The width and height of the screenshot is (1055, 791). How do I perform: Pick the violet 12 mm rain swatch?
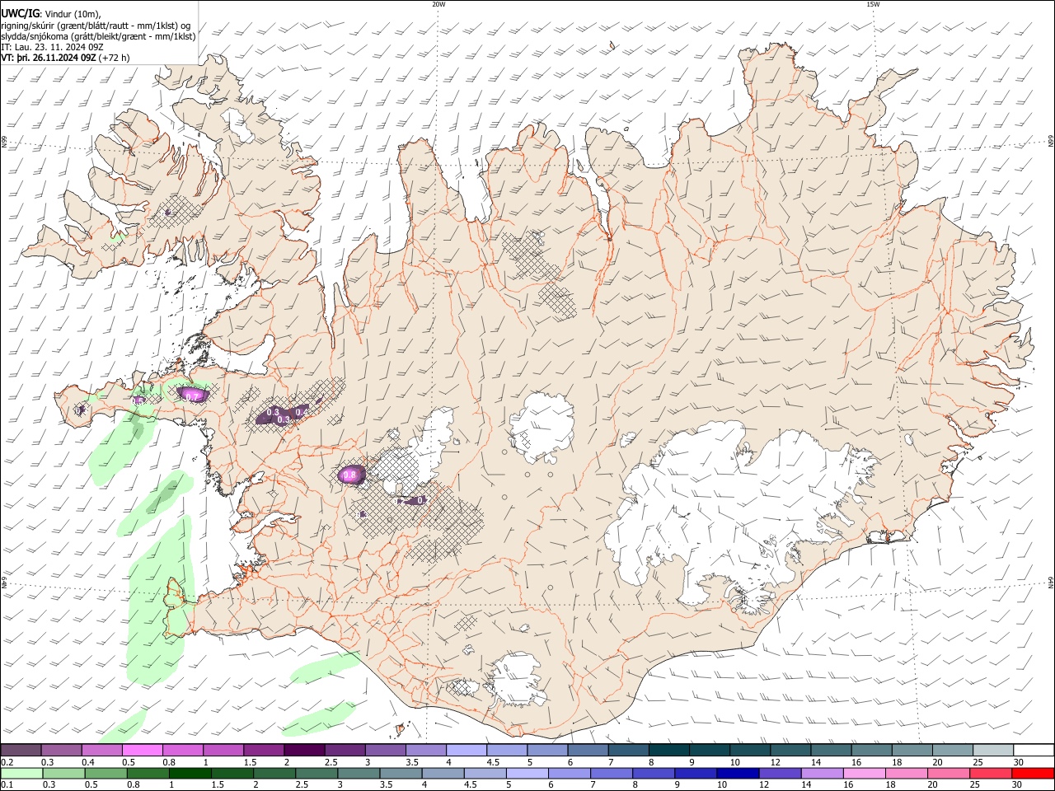tap(780, 773)
